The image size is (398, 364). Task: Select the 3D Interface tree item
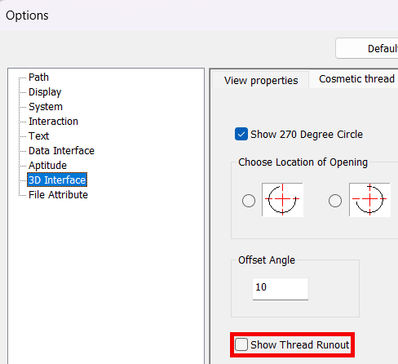[x=57, y=180]
